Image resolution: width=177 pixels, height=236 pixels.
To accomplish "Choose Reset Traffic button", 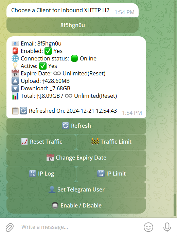I will coord(41,142).
